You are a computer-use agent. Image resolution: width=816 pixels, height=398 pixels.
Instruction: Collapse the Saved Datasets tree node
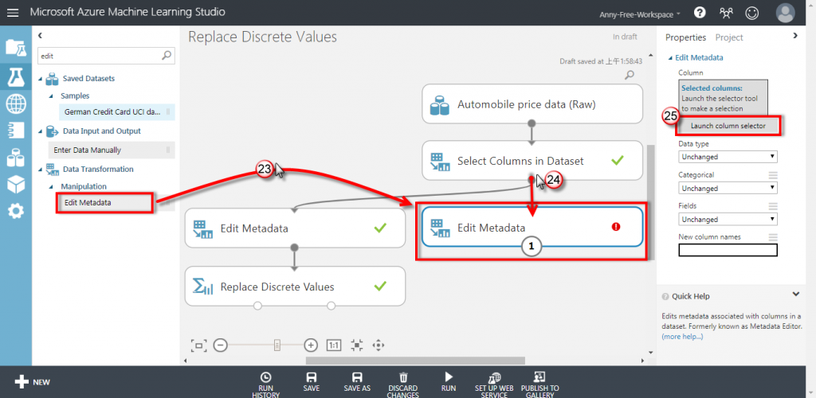tap(41, 79)
